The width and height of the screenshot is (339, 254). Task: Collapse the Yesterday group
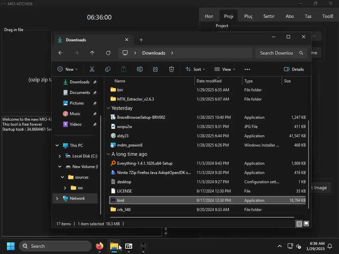coord(108,108)
